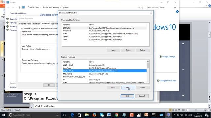Open help icon in System window
Viewport: 211px width, 118px height.
(x=177, y=12)
